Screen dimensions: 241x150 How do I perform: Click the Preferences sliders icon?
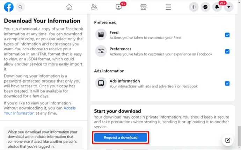tap(101, 51)
